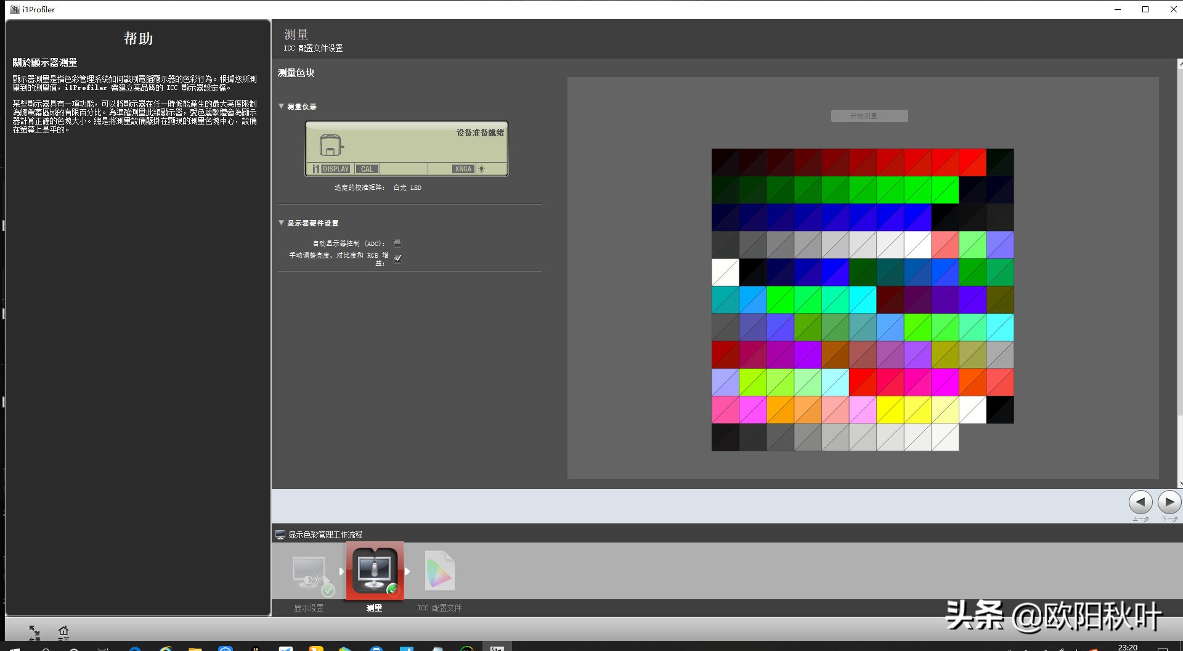This screenshot has height=651, width=1183.
Task: Toggle full screen mode icon
Action: [35, 631]
